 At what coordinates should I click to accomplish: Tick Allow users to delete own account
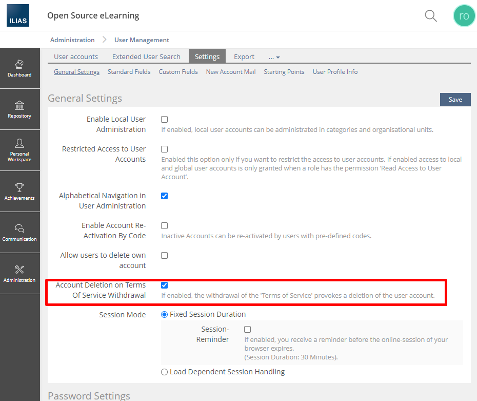tap(165, 255)
